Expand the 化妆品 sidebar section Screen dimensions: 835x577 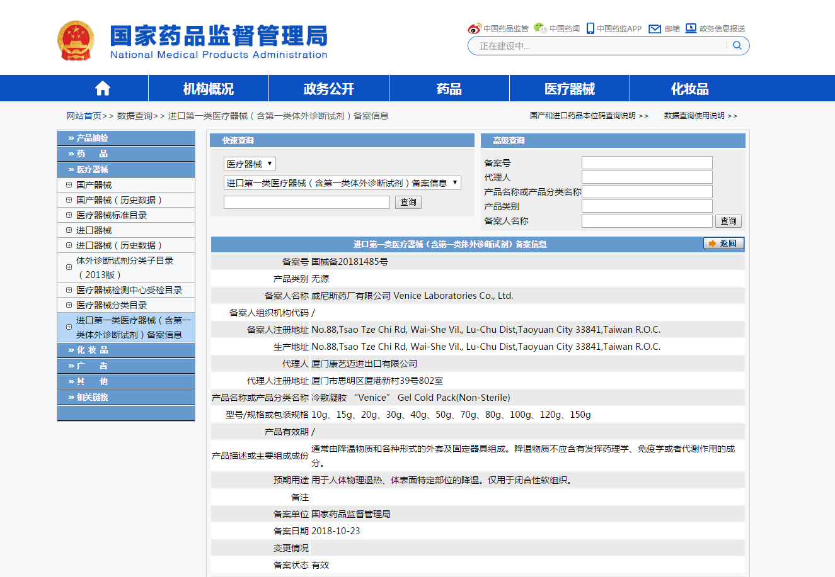tap(126, 350)
